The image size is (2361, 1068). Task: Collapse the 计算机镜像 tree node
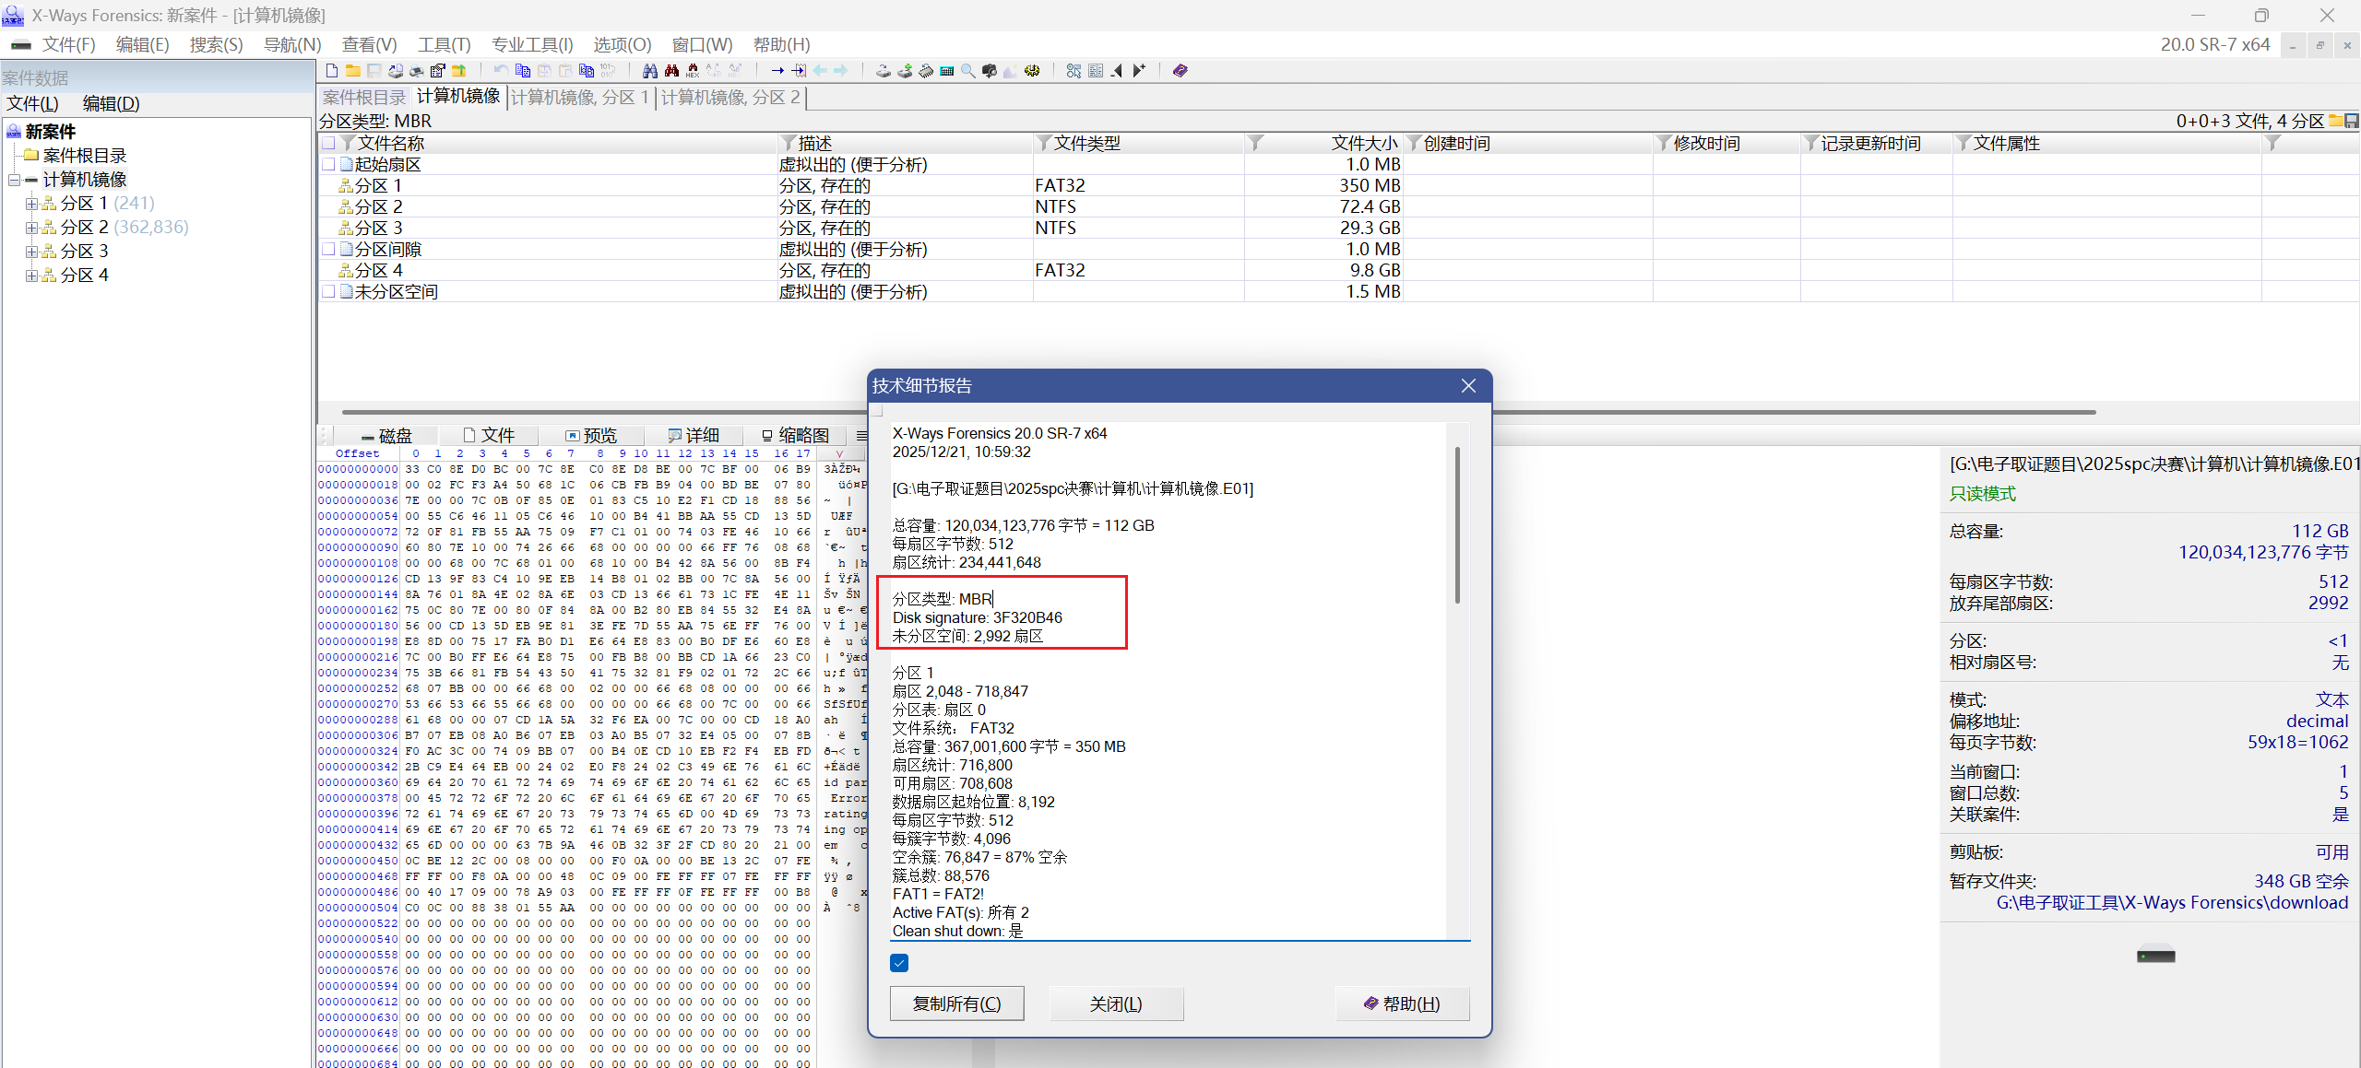click(x=14, y=180)
